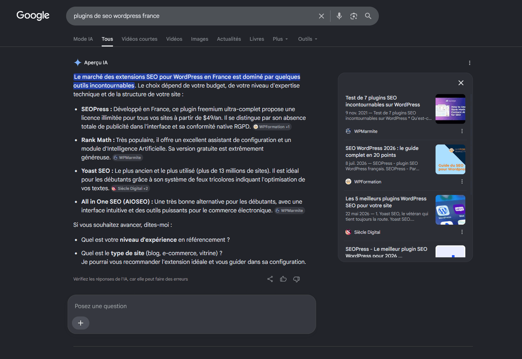Click WPMarmite source name in panel
The image size is (522, 359).
pyautogui.click(x=366, y=131)
